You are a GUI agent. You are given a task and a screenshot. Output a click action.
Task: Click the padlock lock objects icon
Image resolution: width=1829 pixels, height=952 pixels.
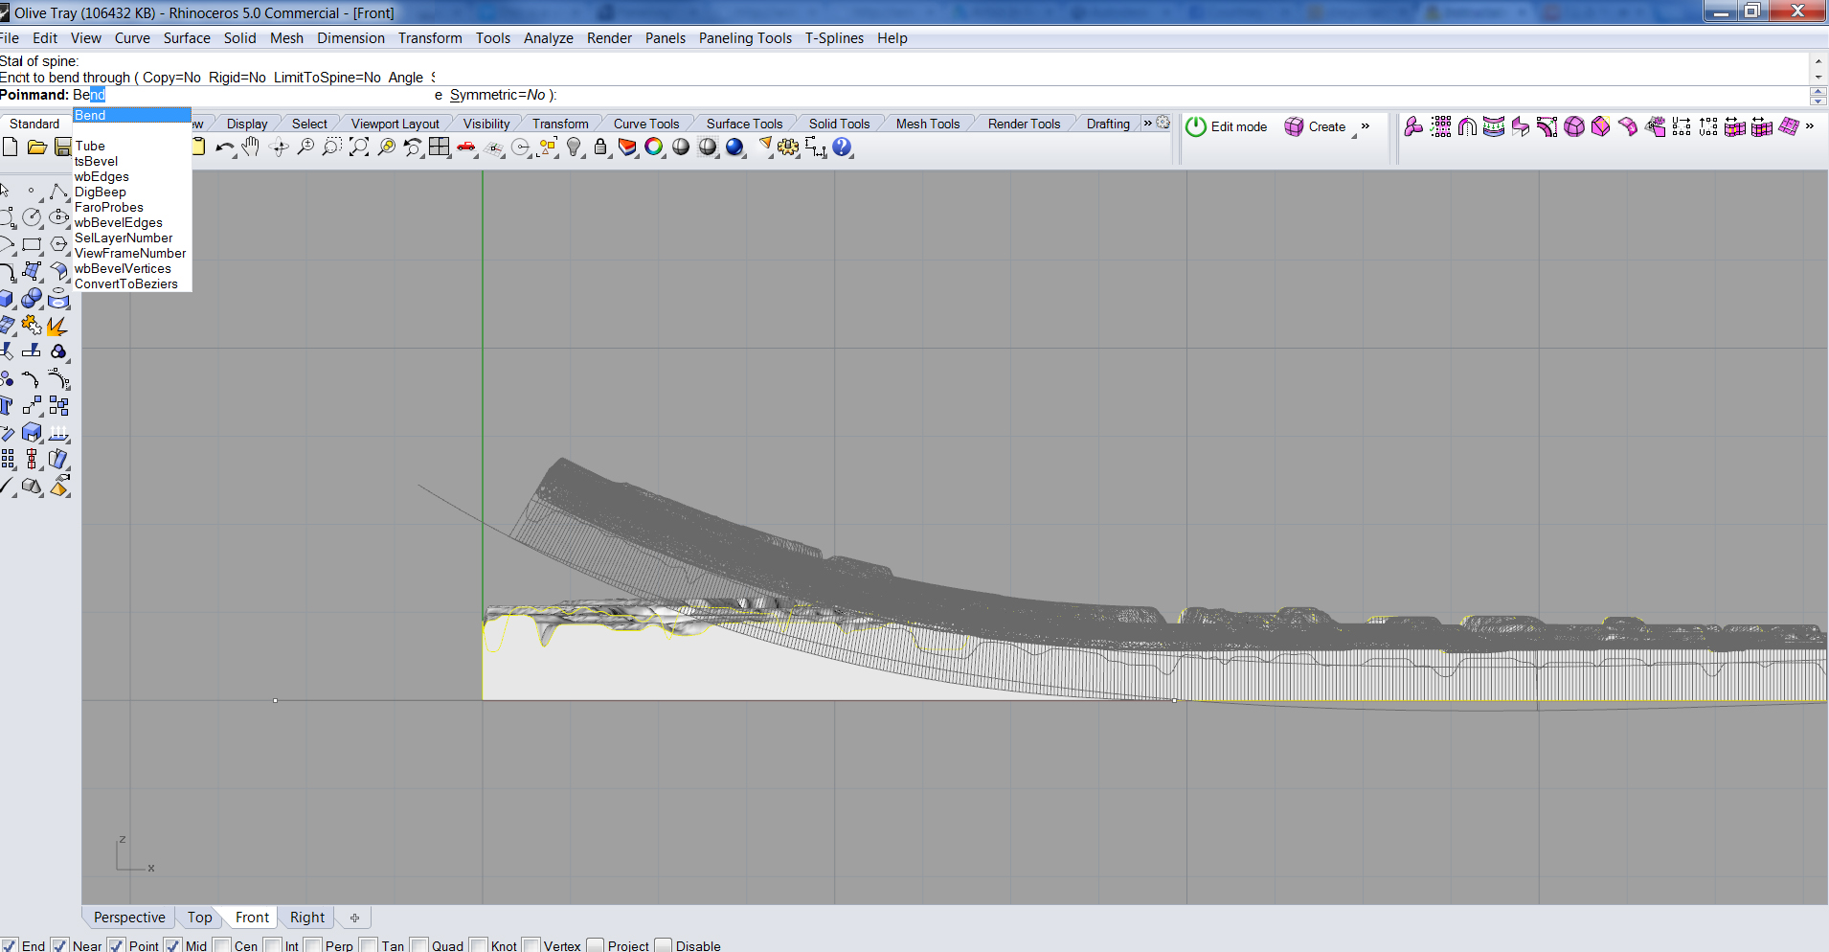pos(600,147)
